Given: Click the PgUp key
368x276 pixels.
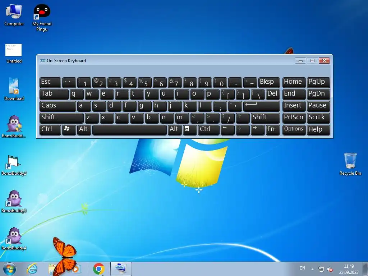Looking at the screenshot, I should coord(318,83).
